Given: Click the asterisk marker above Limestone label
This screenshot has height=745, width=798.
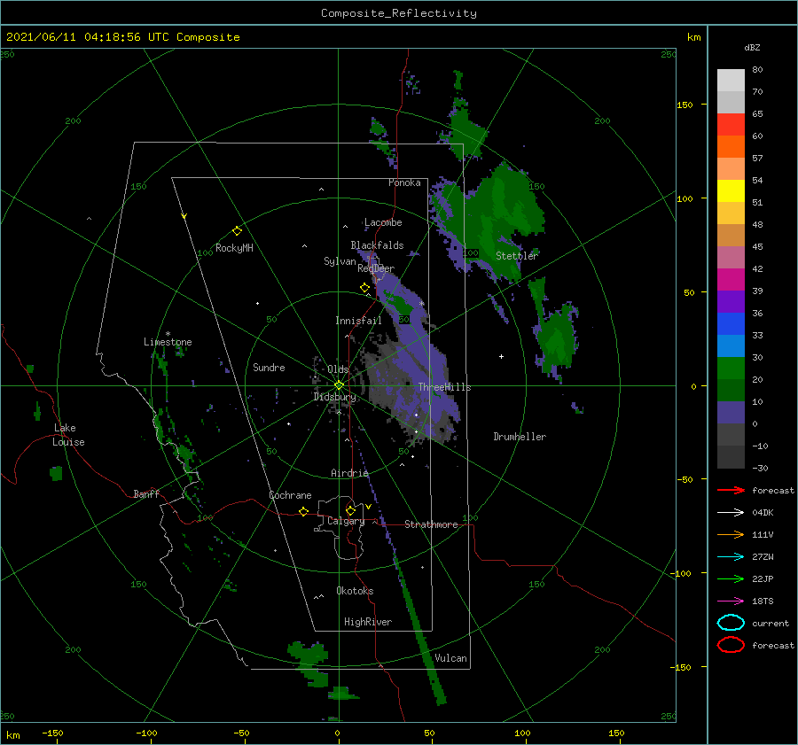Looking at the screenshot, I should click(x=168, y=334).
